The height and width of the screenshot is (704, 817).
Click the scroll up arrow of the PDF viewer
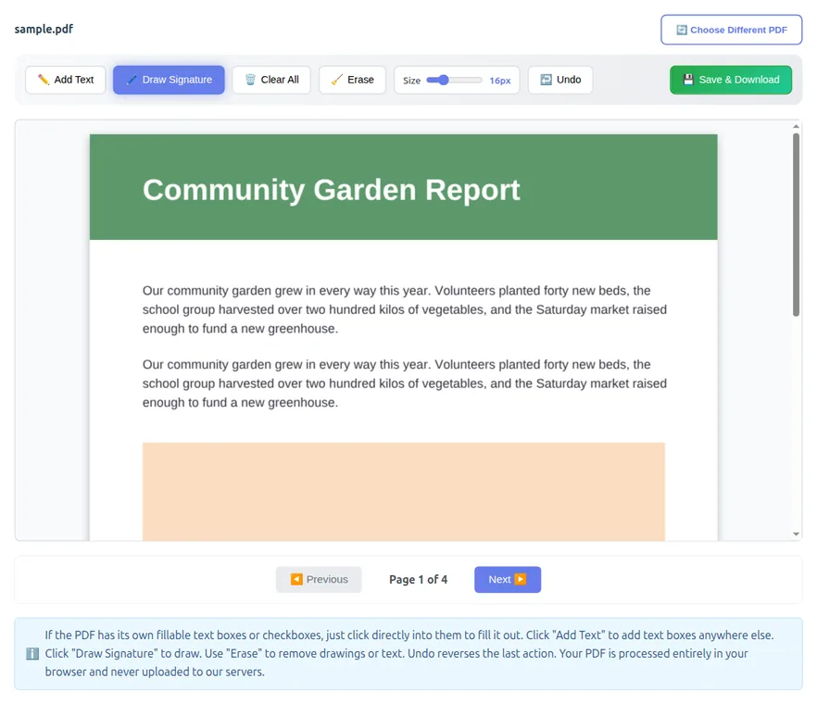pyautogui.click(x=796, y=126)
